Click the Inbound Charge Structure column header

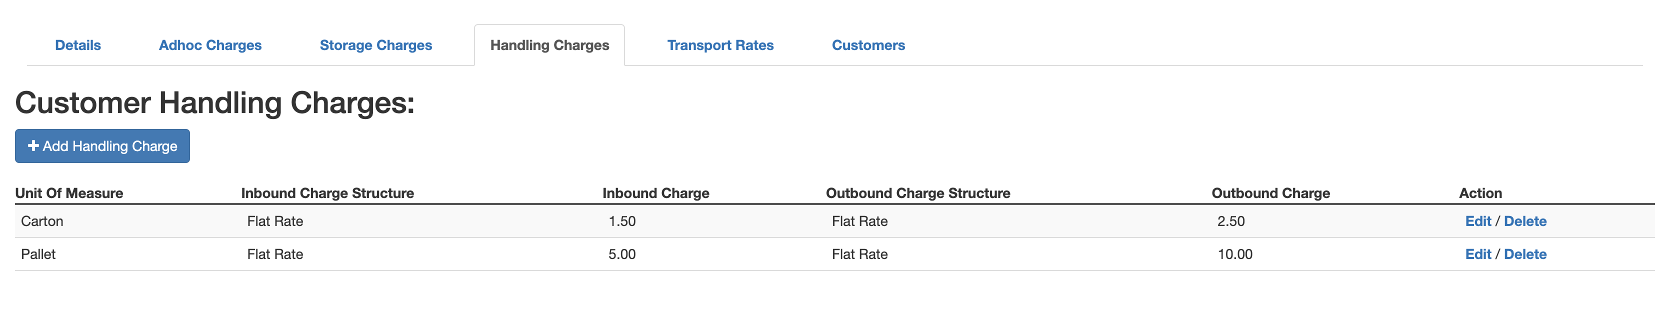[x=327, y=192]
